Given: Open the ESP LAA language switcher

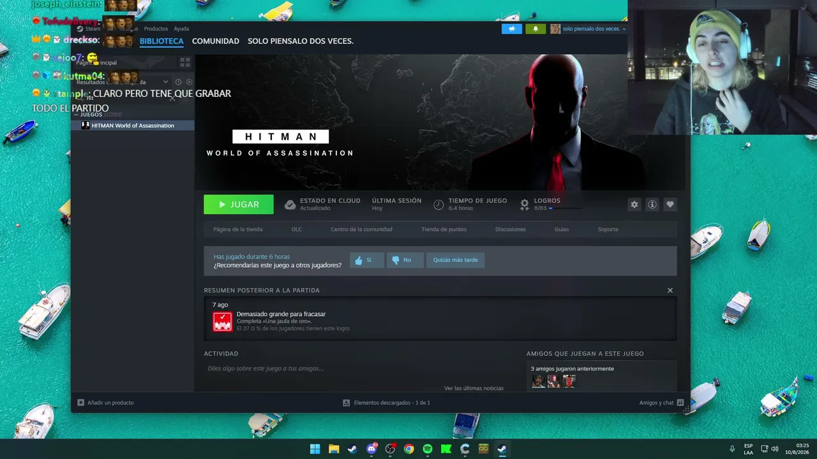Looking at the screenshot, I should click(748, 449).
